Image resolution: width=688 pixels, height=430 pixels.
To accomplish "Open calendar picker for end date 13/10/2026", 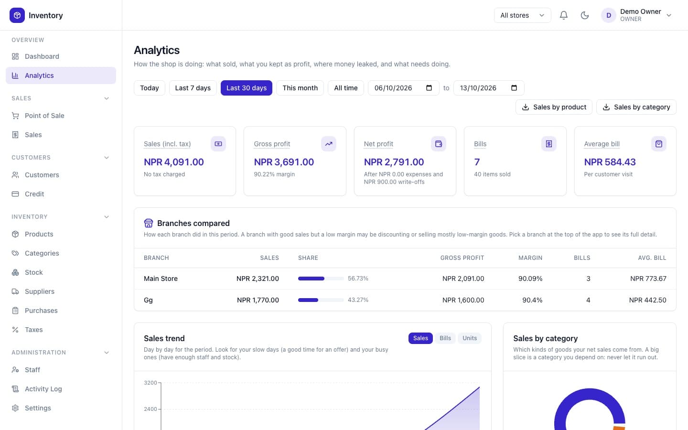I will tap(514, 88).
